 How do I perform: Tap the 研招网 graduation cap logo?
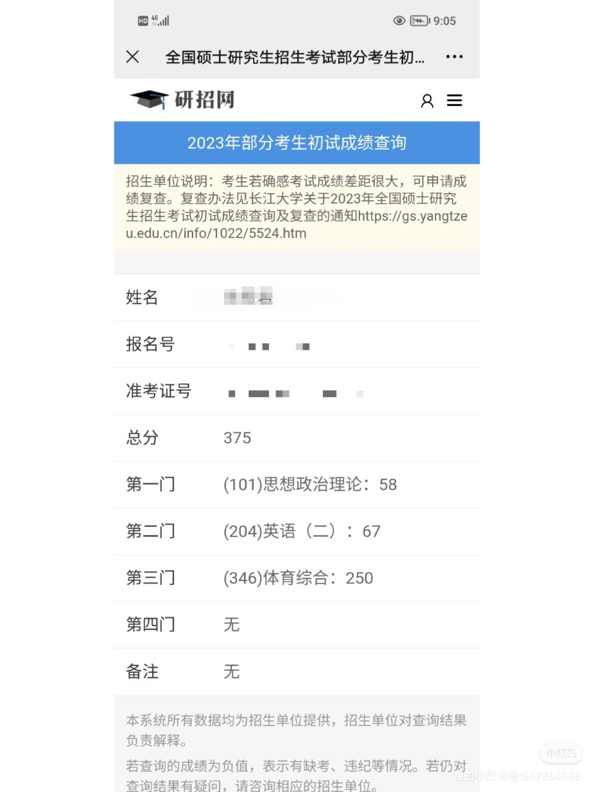click(183, 100)
